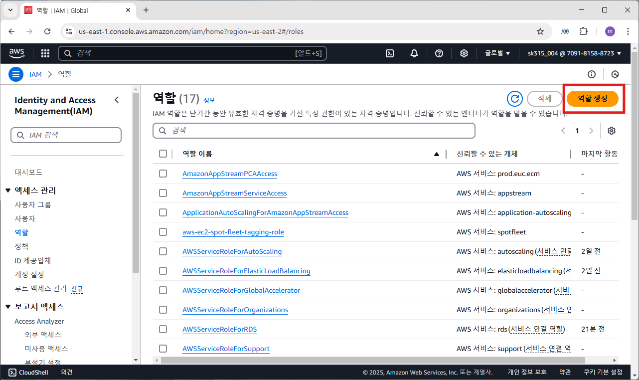
Task: Open Access Analyzer in the sidebar
Action: tap(39, 321)
